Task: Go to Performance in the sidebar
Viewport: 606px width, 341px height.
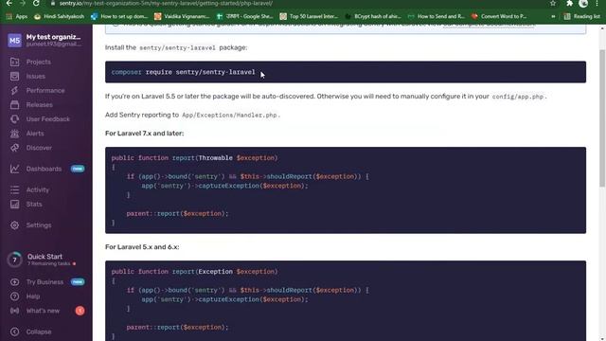Action: click(x=45, y=91)
